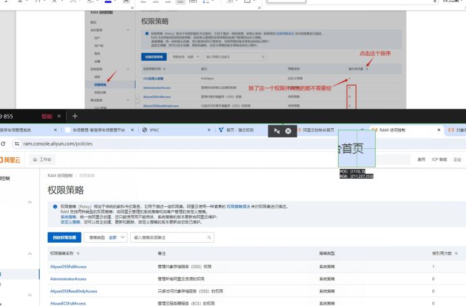The image size is (466, 306).
Task: Reload the page with the refresh icon
Action: coord(3,144)
